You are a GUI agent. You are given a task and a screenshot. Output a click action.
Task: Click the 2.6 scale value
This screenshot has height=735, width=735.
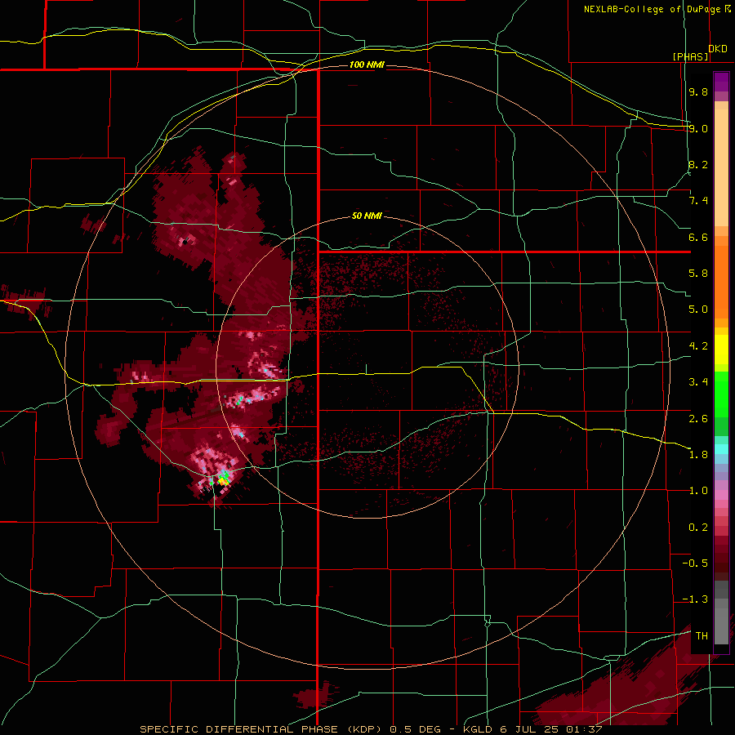tap(698, 419)
